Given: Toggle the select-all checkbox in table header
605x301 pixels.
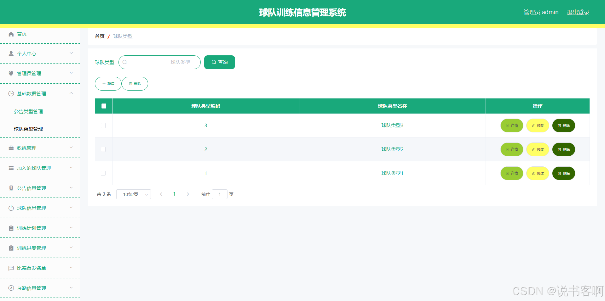Looking at the screenshot, I should point(104,106).
